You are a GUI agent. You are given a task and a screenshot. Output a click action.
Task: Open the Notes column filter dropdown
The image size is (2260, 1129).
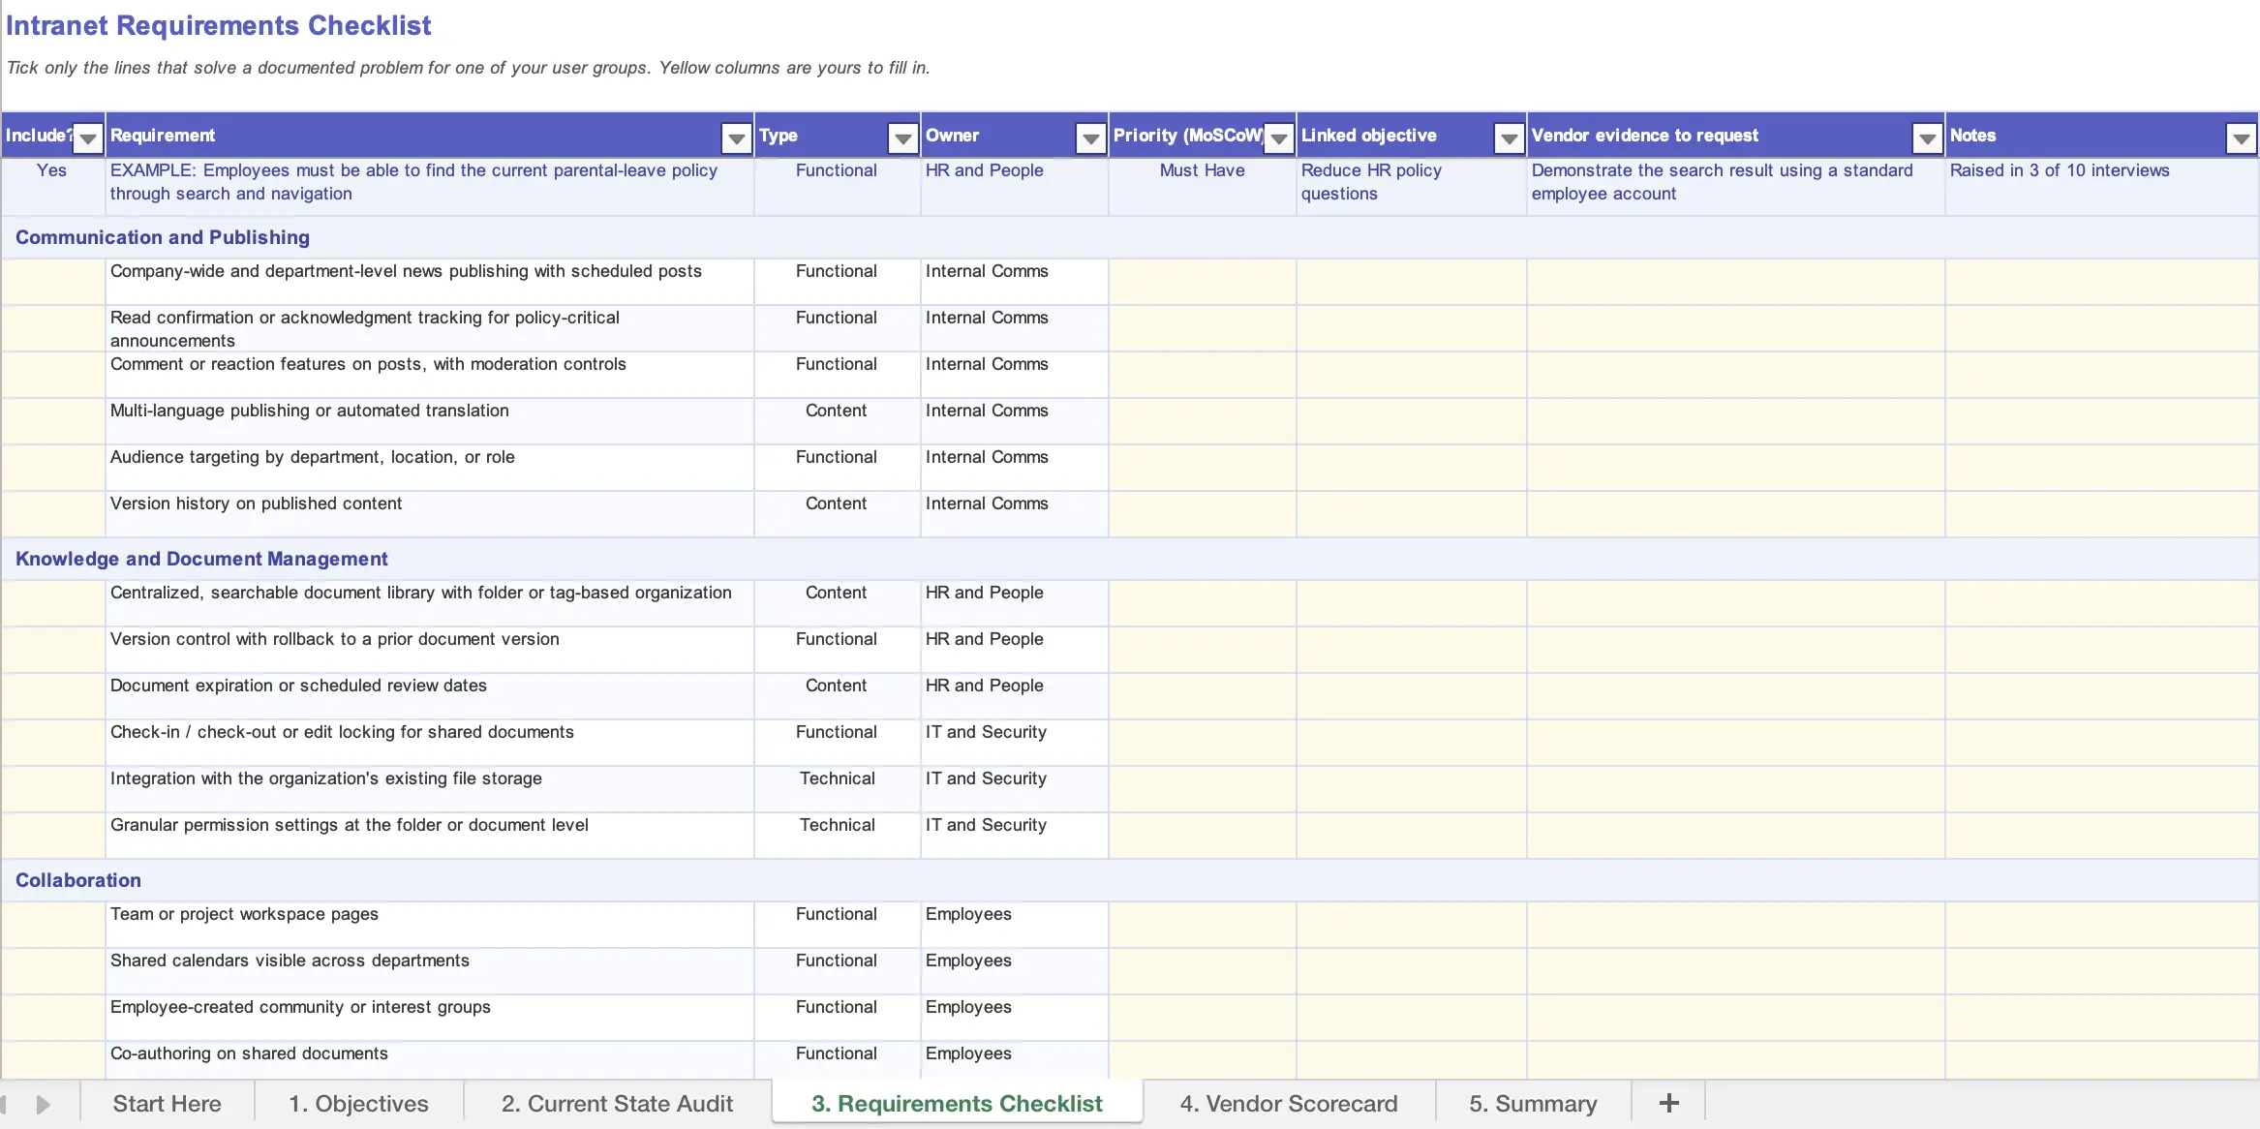pos(2242,138)
